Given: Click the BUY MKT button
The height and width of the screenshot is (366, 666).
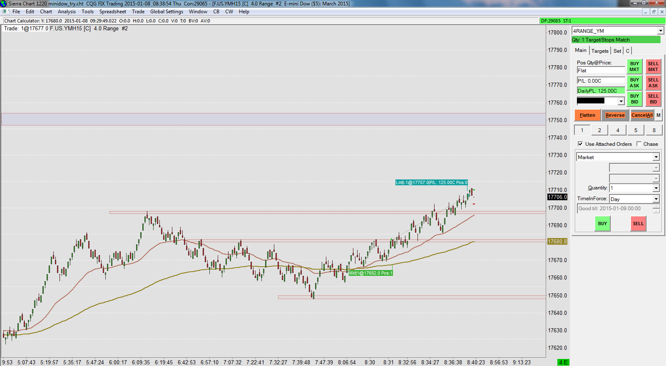Looking at the screenshot, I should pos(634,66).
